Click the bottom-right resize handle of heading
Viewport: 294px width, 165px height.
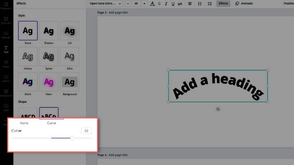pyautogui.click(x=267, y=102)
